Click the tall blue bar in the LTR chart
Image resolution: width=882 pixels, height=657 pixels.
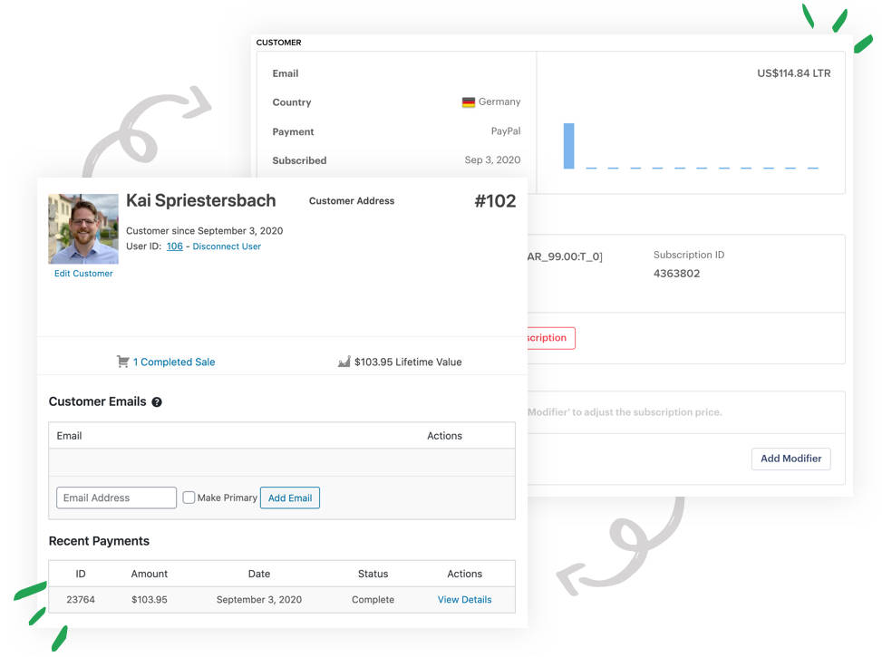(568, 146)
